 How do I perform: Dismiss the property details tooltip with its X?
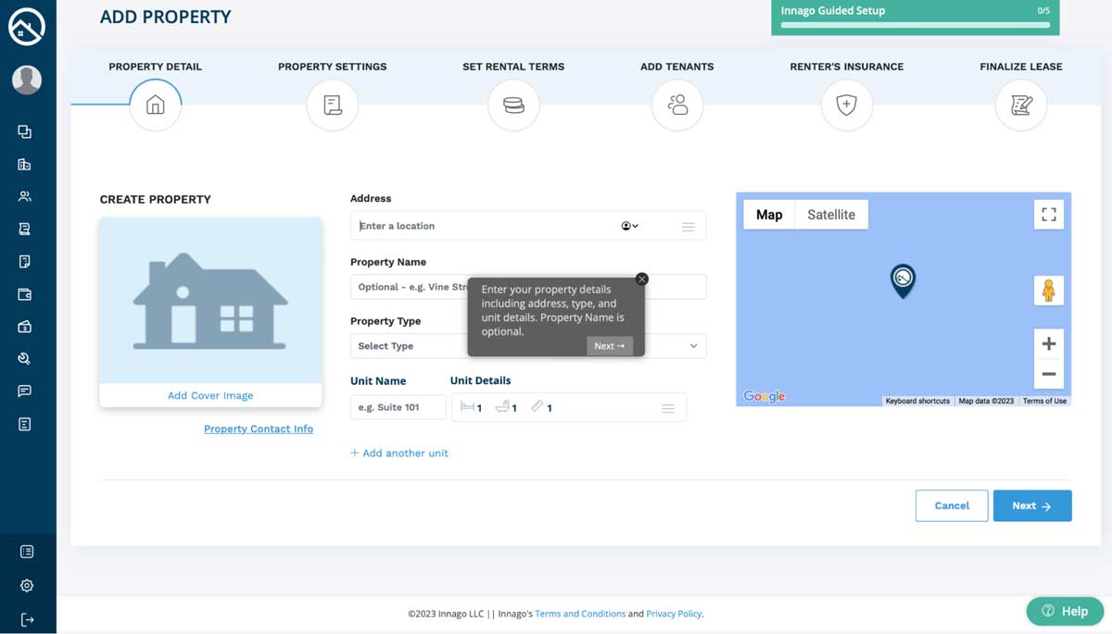click(x=641, y=279)
